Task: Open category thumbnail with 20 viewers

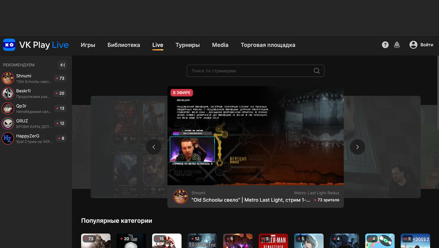Action: [131, 241]
